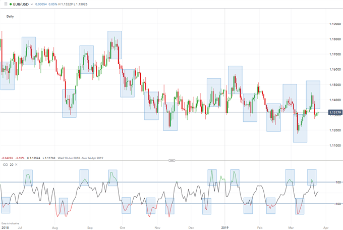Open CCI indicator settings label
The height and width of the screenshot is (230, 343).
click(x=5, y=164)
